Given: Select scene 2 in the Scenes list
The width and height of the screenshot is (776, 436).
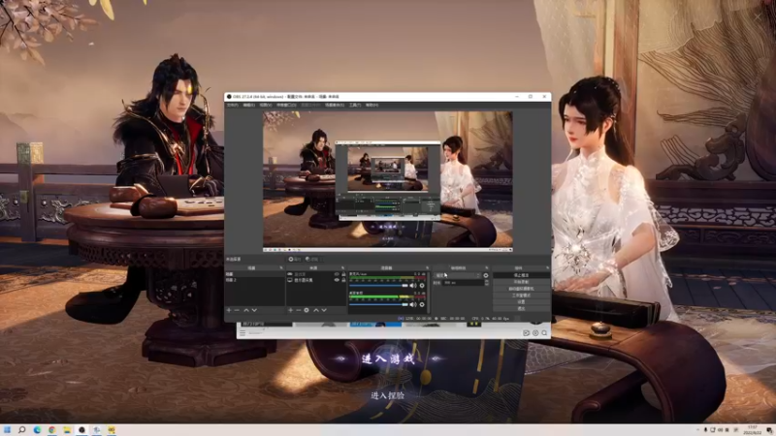Looking at the screenshot, I should pyautogui.click(x=254, y=280).
